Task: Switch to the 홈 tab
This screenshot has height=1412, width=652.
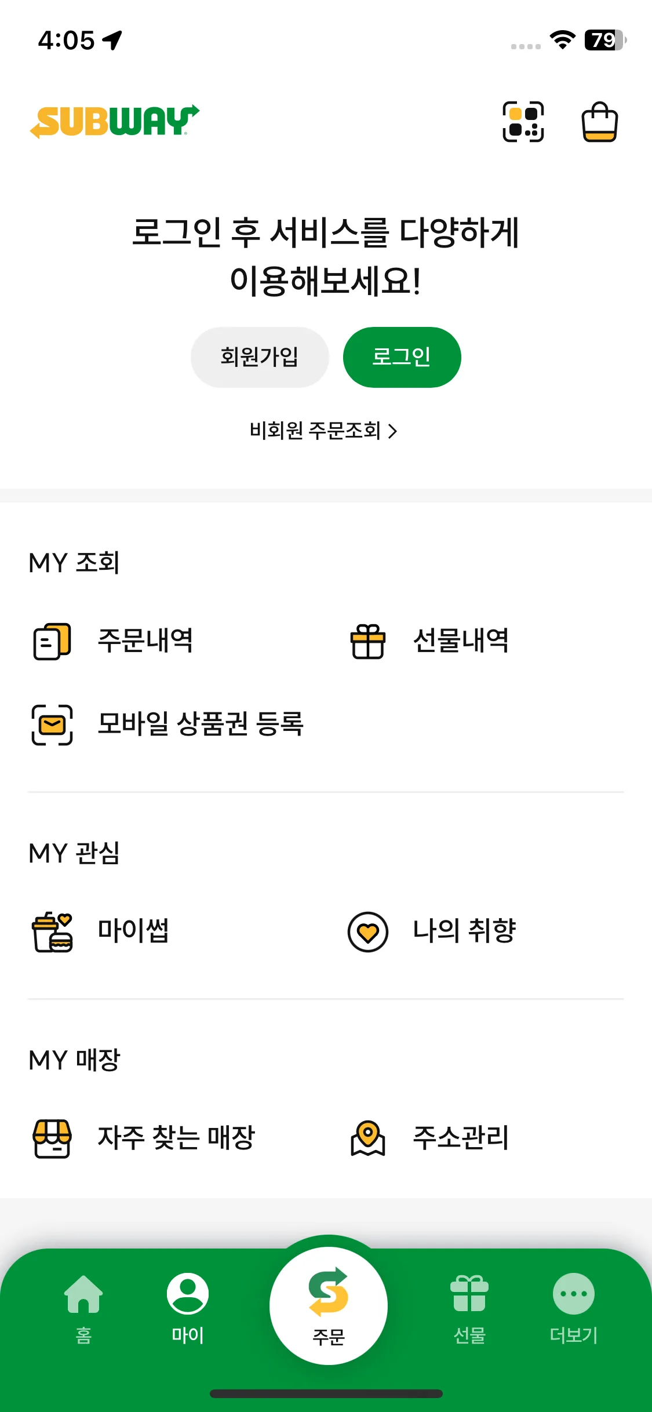Action: [x=83, y=1309]
